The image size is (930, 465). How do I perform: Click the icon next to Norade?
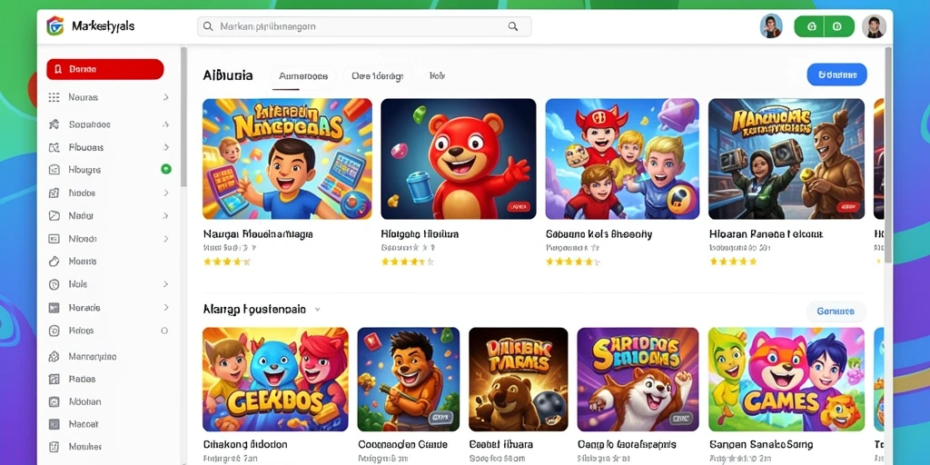coord(54,308)
